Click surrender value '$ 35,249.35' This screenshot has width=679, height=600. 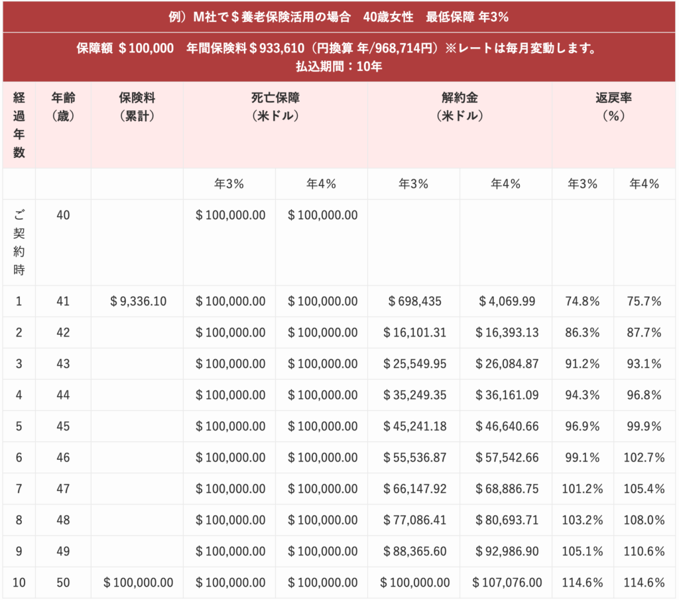click(x=414, y=395)
